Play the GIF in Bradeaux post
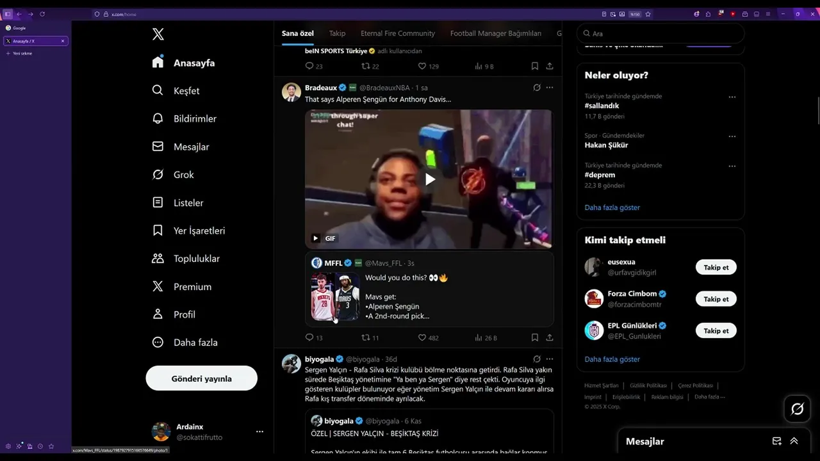The height and width of the screenshot is (461, 820). pyautogui.click(x=429, y=179)
